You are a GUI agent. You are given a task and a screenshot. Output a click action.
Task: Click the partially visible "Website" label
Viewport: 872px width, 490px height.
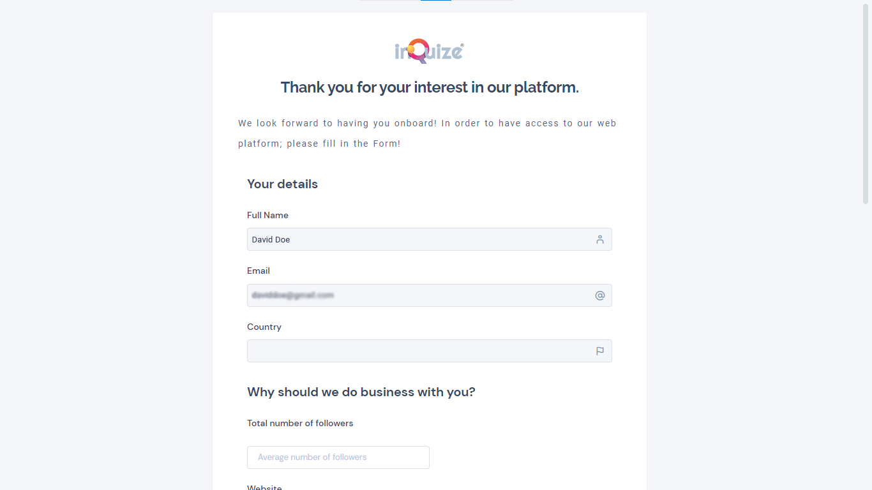(x=264, y=487)
